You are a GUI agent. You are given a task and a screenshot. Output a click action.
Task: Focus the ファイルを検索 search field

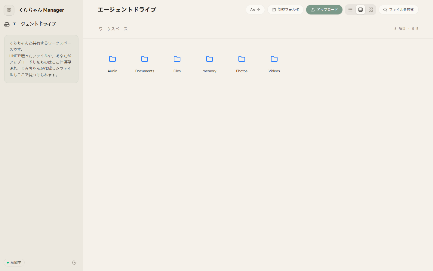(x=399, y=10)
